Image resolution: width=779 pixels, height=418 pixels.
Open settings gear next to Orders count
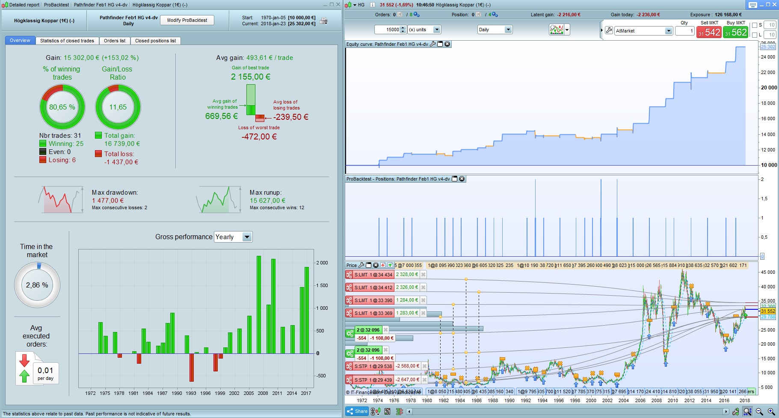[x=416, y=15]
